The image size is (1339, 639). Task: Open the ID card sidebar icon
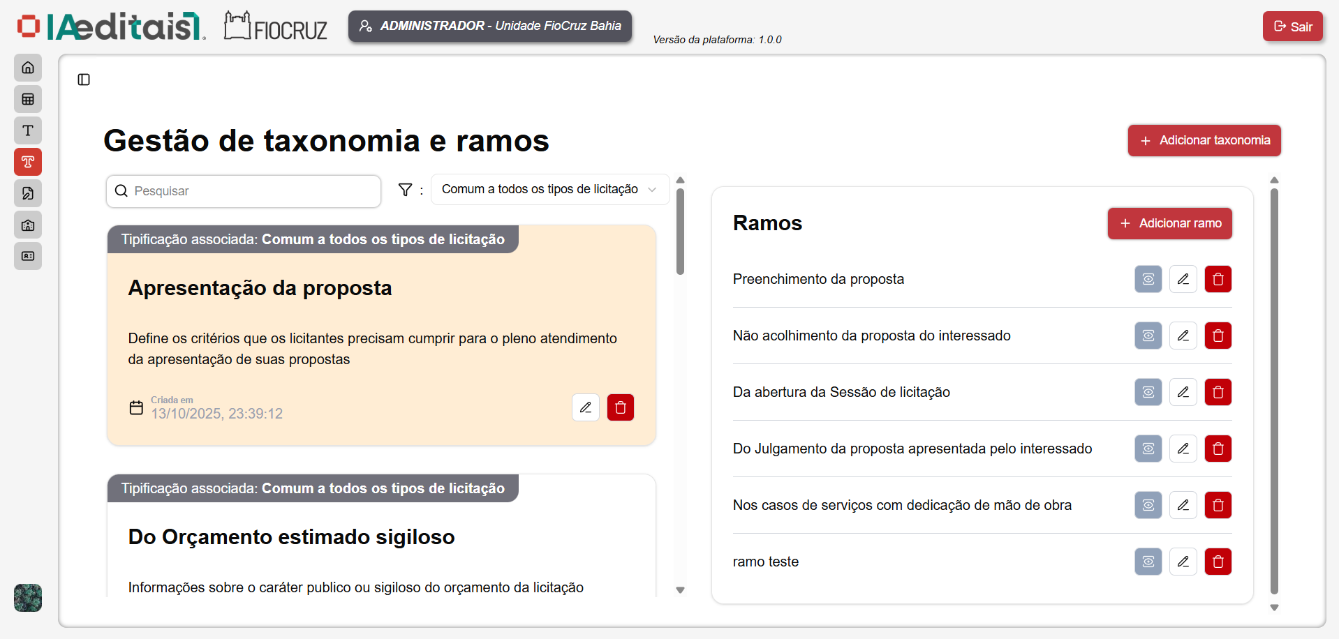tap(28, 256)
